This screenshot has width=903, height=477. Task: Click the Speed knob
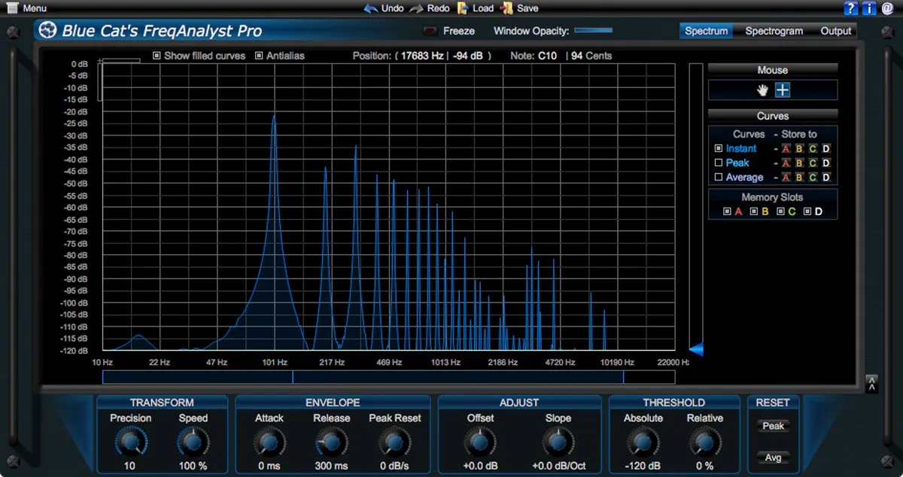pos(193,442)
